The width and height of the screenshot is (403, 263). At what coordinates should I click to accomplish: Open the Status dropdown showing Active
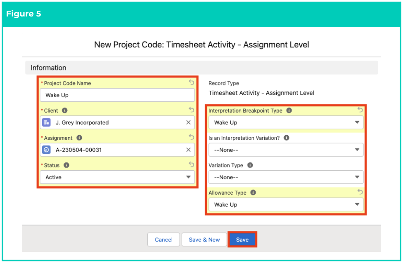click(117, 177)
